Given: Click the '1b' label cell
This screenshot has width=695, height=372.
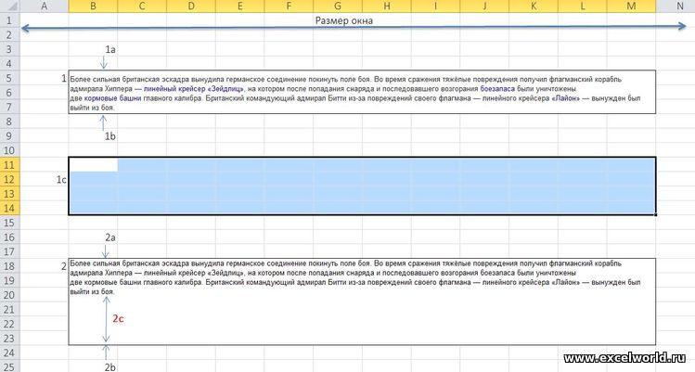Looking at the screenshot, I should [109, 136].
